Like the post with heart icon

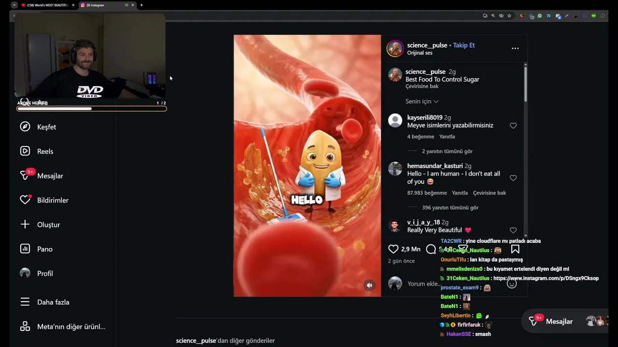393,249
